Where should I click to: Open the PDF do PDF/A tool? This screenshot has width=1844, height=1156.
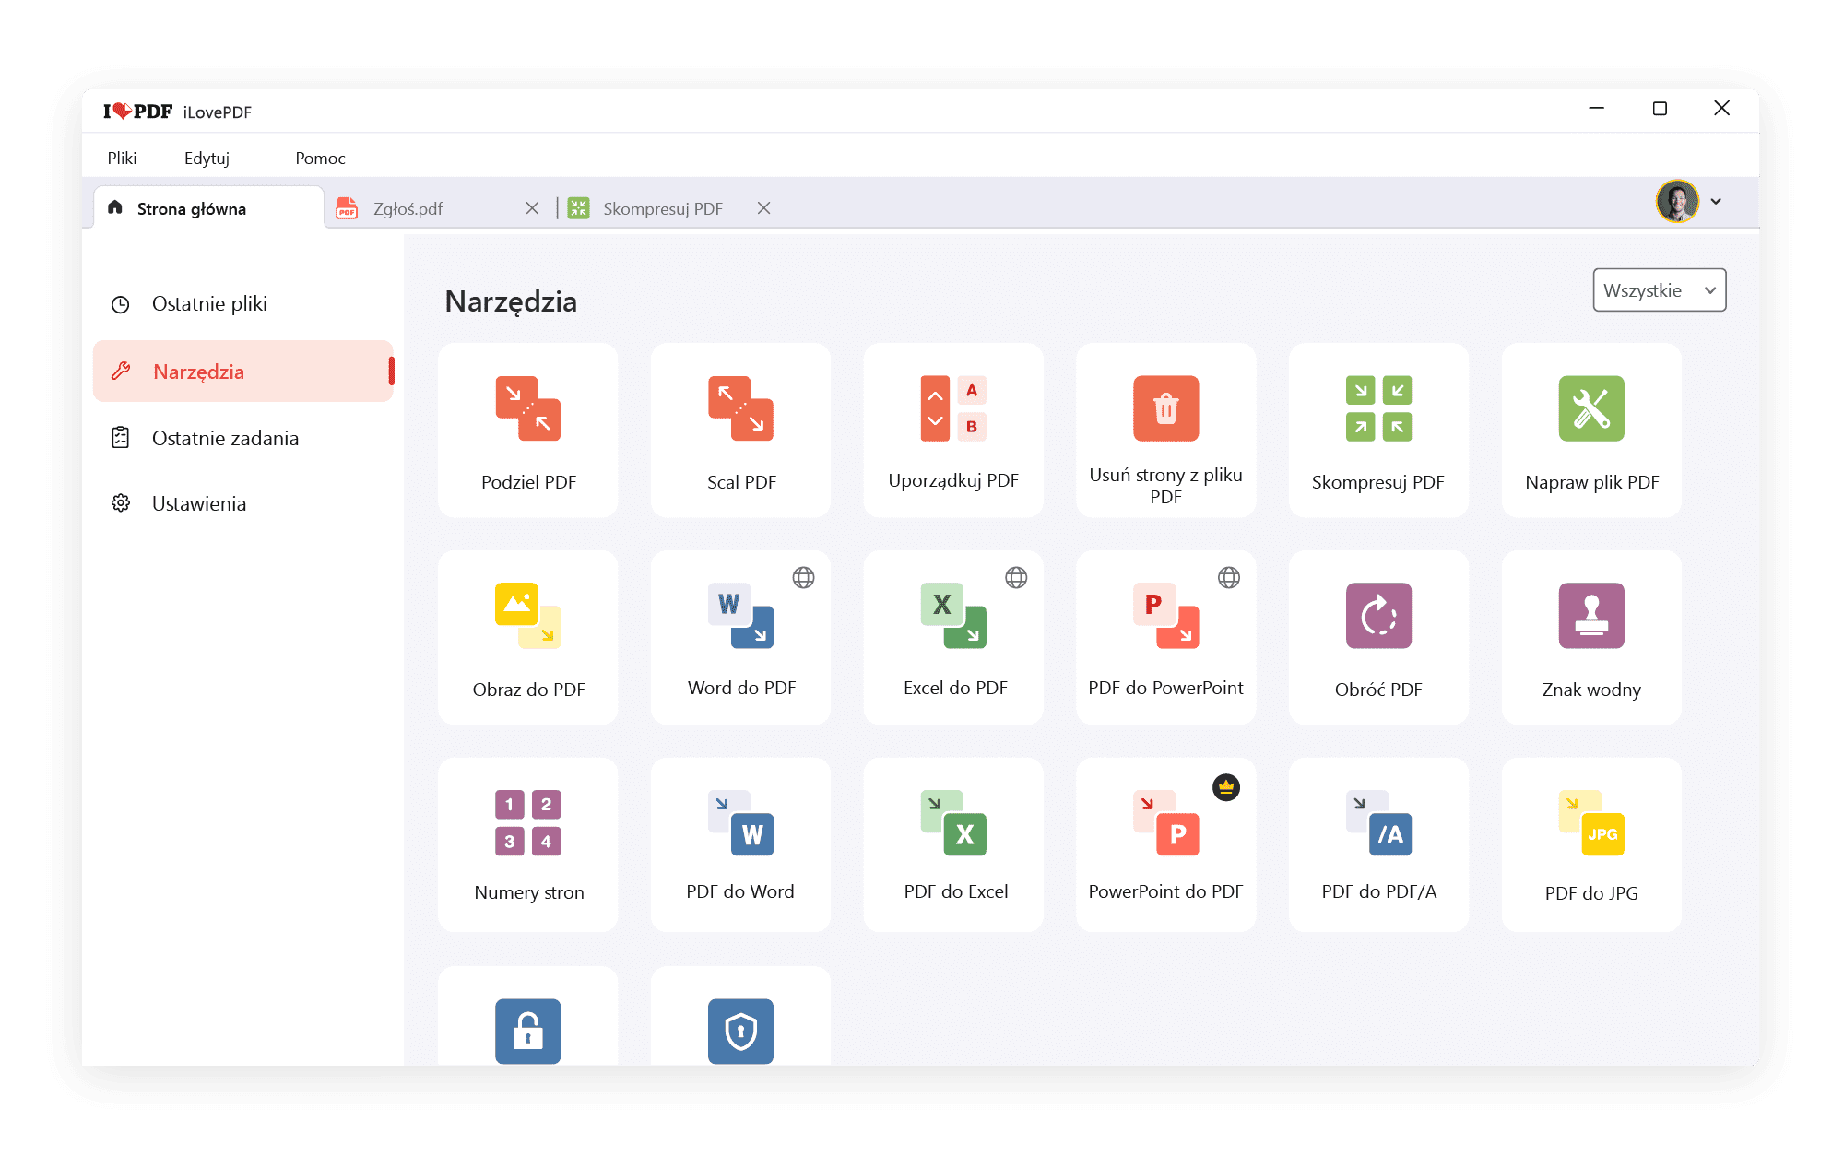(1378, 844)
